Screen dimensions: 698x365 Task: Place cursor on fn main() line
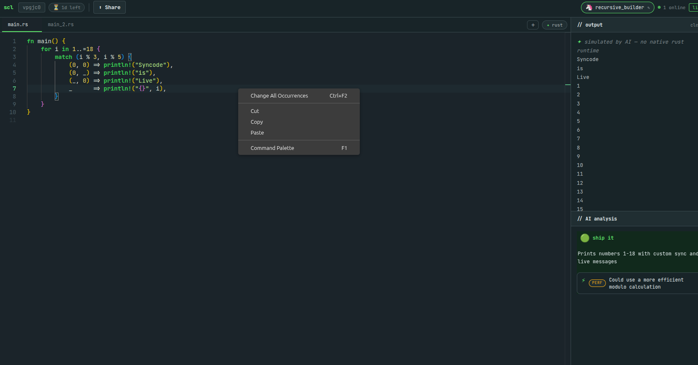46,41
